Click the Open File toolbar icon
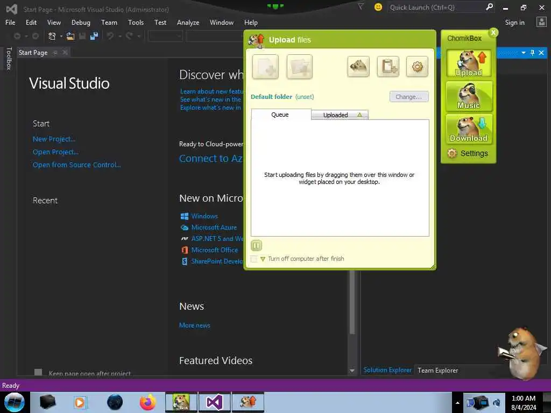 (70, 36)
